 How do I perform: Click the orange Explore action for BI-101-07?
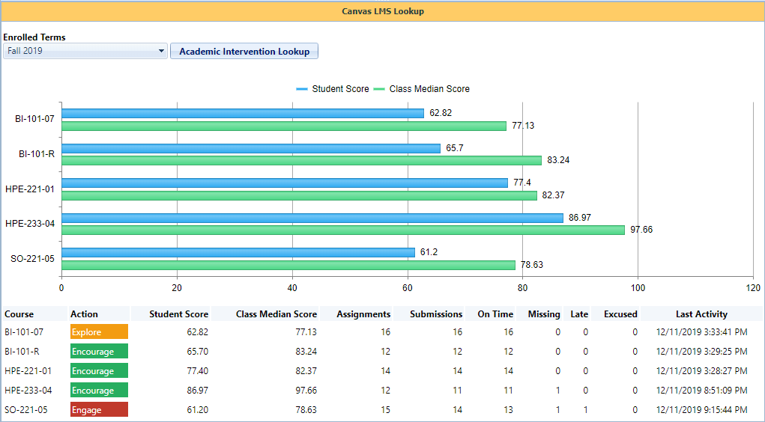99,332
